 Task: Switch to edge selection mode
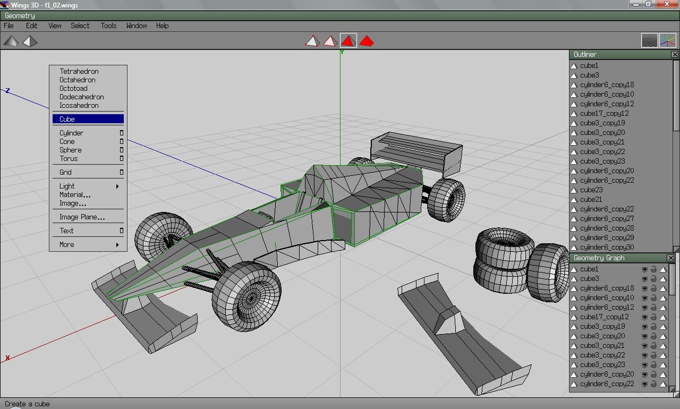(330, 40)
